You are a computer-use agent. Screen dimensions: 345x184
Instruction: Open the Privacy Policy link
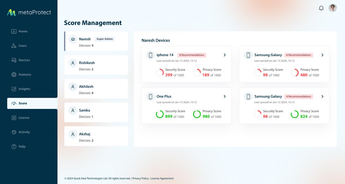tap(140, 178)
